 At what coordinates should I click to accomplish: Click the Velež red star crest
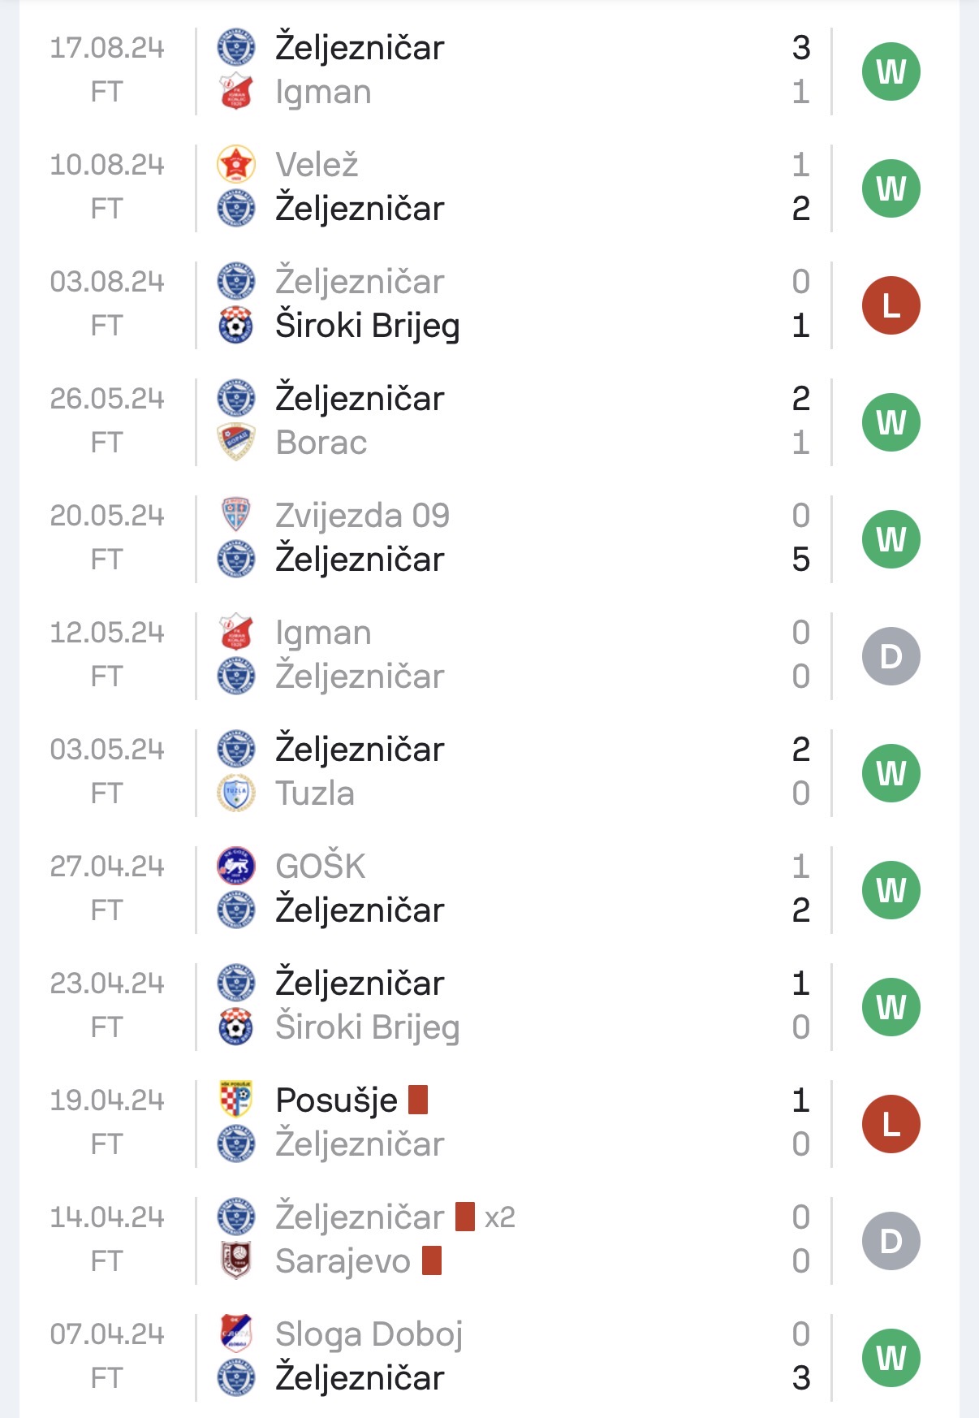[236, 165]
